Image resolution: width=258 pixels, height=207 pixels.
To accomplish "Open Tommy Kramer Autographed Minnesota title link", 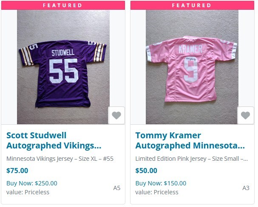I will (190, 140).
